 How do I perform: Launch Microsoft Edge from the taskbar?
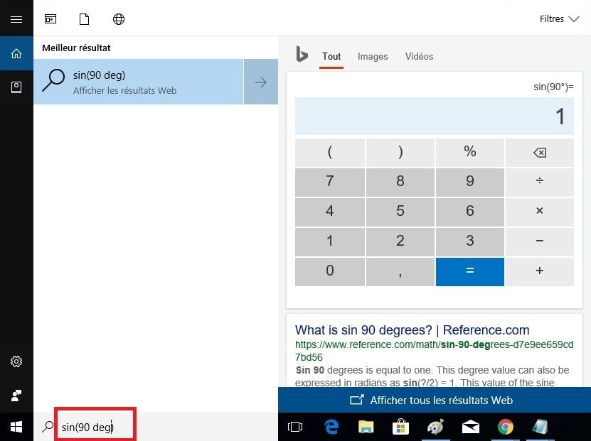pyautogui.click(x=331, y=427)
